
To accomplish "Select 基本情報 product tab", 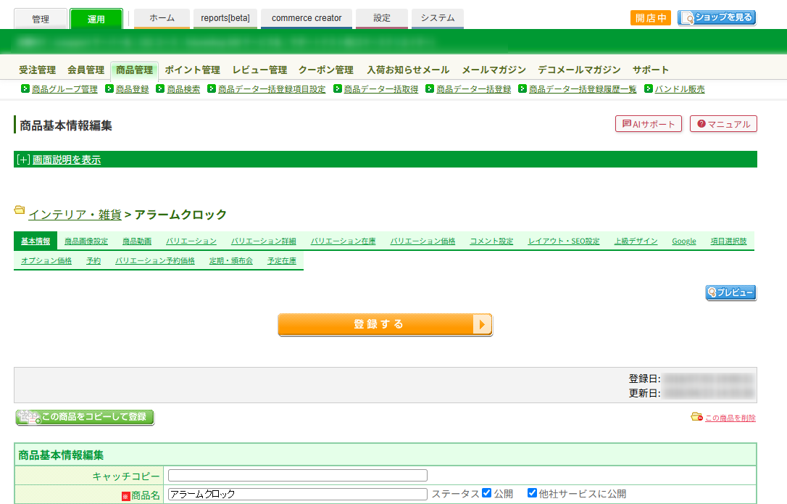I will point(35,241).
